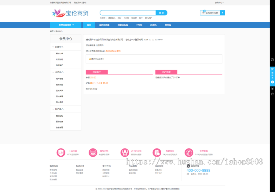Image resolution: width=275 pixels, height=192 pixels.
Task: Click footer link 配送服务
Action: click(80, 170)
